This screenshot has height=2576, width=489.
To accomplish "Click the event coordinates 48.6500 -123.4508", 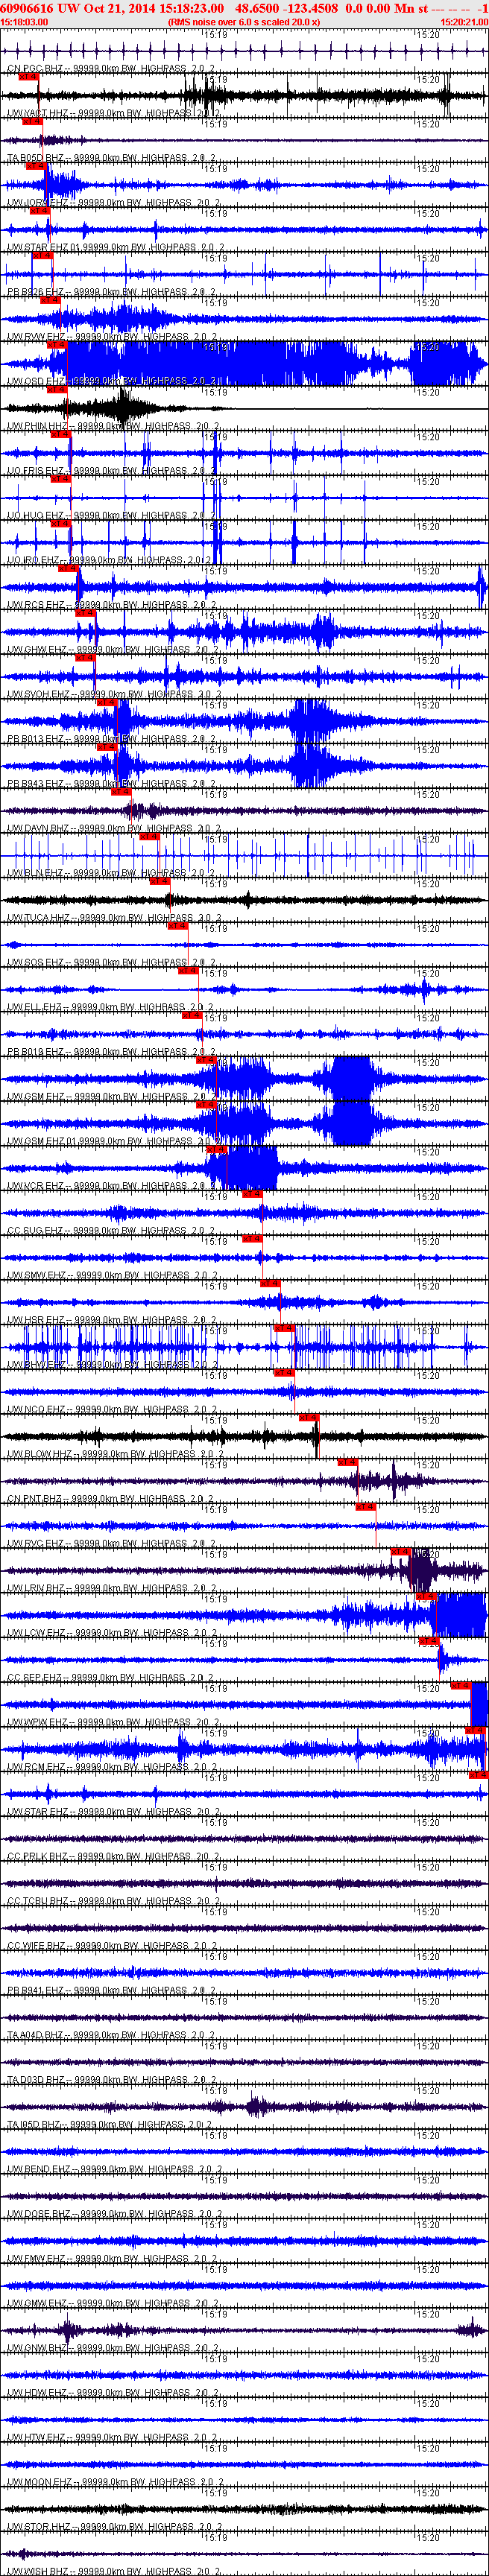I will (x=287, y=8).
